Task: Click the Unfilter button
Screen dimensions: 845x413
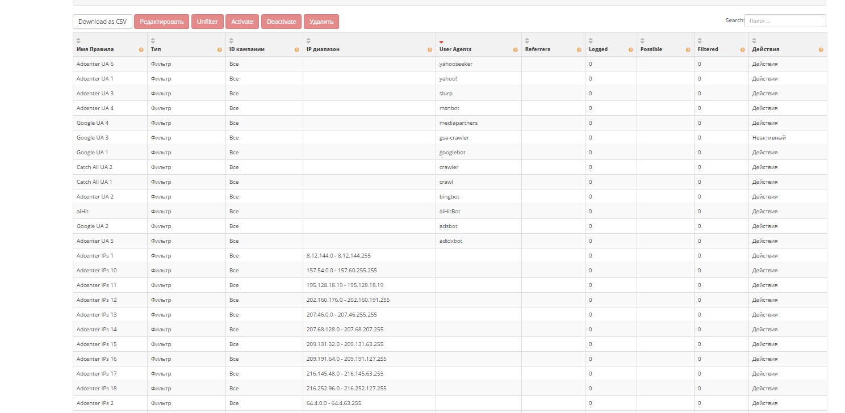Action: pos(207,22)
